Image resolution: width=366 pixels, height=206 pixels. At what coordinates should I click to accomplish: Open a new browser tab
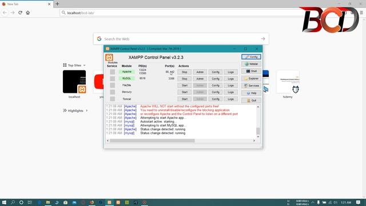(57, 4)
